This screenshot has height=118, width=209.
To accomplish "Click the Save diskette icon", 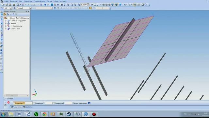I will 10,5.
